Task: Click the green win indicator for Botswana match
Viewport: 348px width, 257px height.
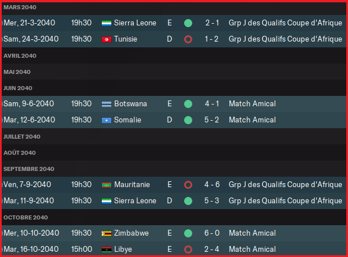Action: click(188, 104)
